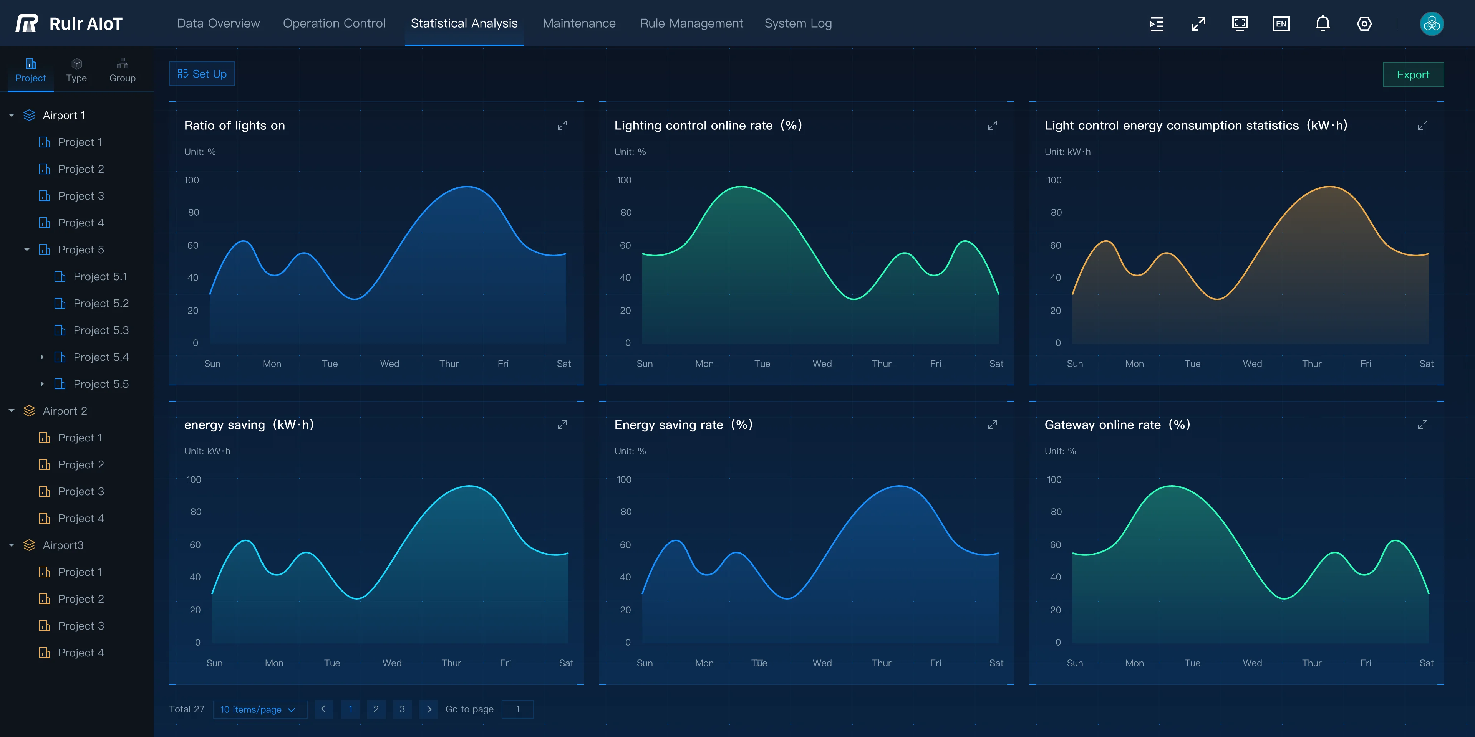Go to pagination page 3
Viewport: 1475px width, 737px height.
pyautogui.click(x=402, y=709)
